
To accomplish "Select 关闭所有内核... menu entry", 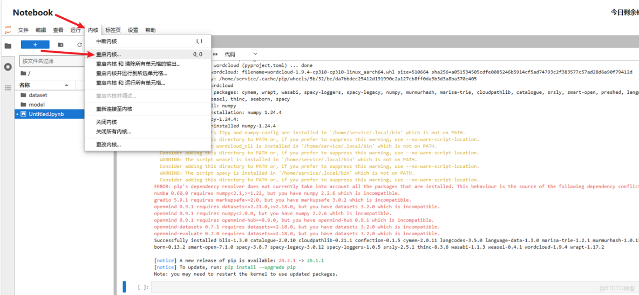I will pos(148,132).
